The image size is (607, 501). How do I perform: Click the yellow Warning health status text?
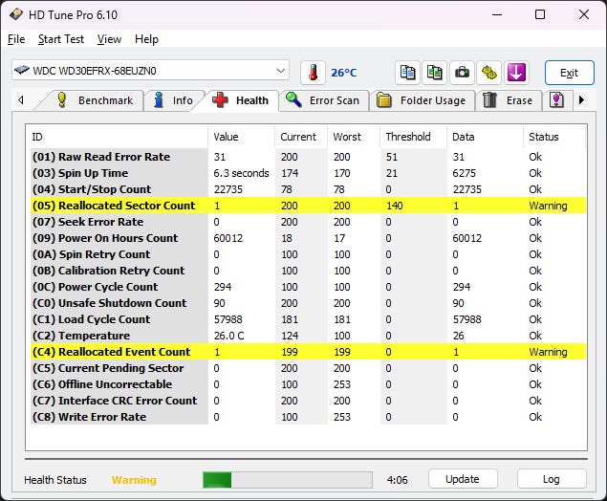click(134, 480)
